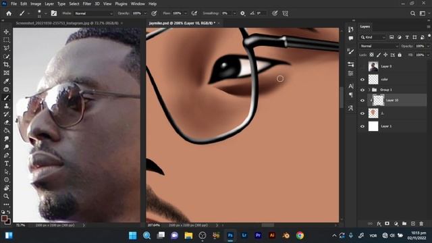Viewport: 432px width, 243px height.
Task: Open the layer Fill dropdown arrow
Action: click(x=428, y=55)
